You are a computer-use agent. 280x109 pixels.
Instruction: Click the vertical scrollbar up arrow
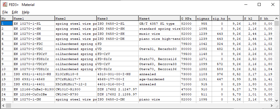pos(277,18)
